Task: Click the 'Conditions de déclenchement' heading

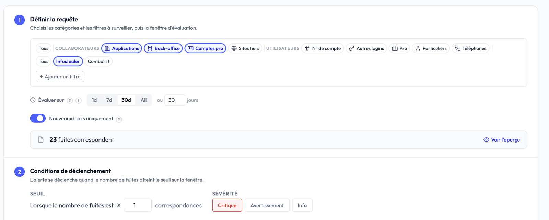Action: point(70,171)
